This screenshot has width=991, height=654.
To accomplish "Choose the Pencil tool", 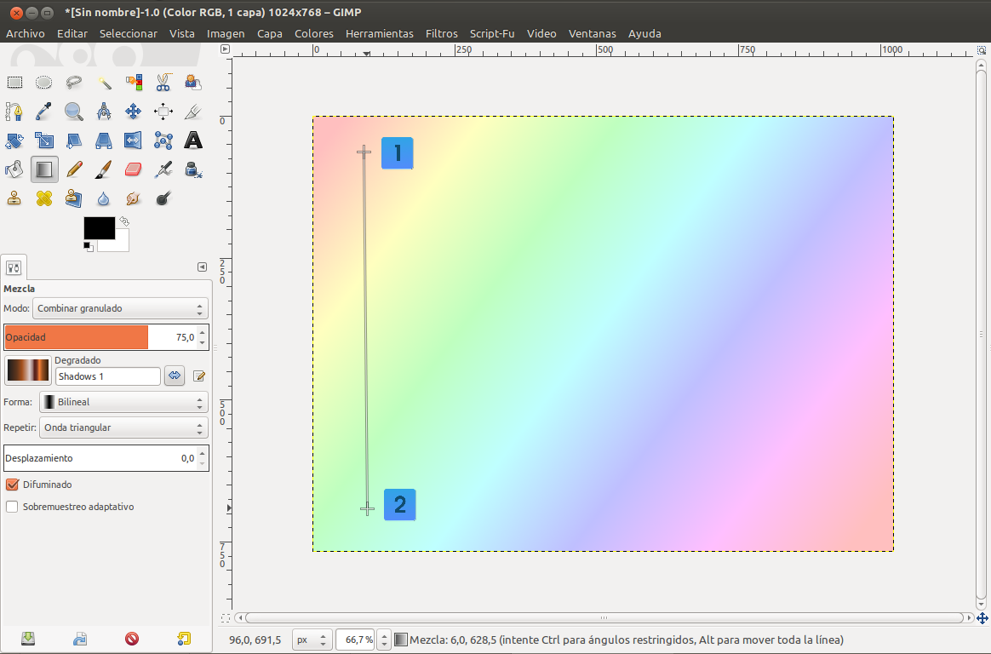I will pos(74,169).
